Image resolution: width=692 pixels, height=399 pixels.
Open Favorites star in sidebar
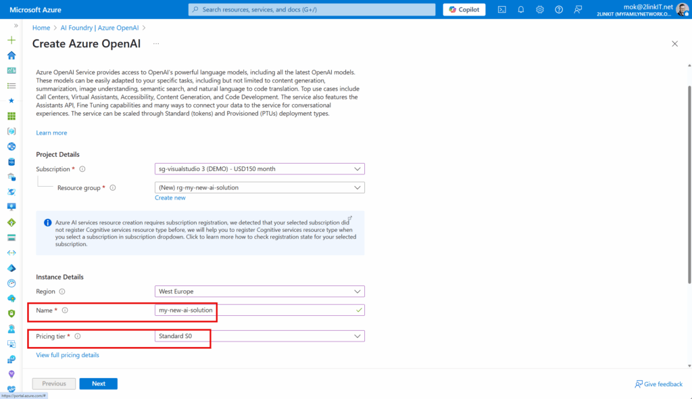coord(11,101)
